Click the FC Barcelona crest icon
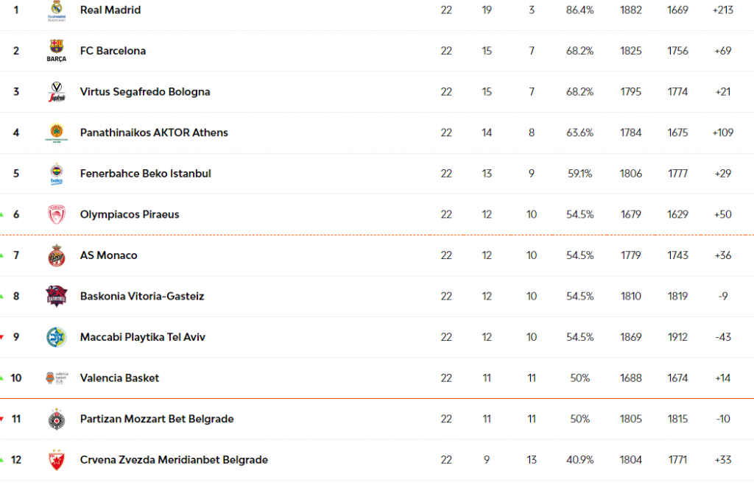This screenshot has height=485, width=754. pyautogui.click(x=57, y=50)
